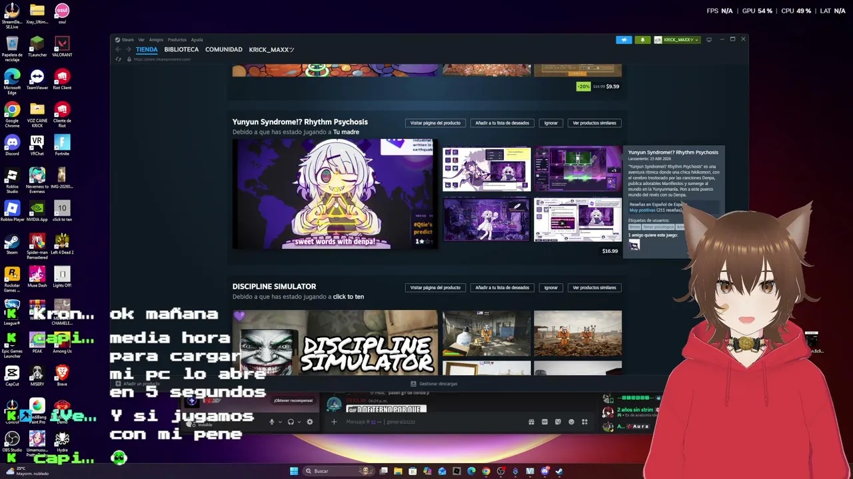853x479 pixels.
Task: Click the Steam icon on the taskbar
Action: point(559,471)
